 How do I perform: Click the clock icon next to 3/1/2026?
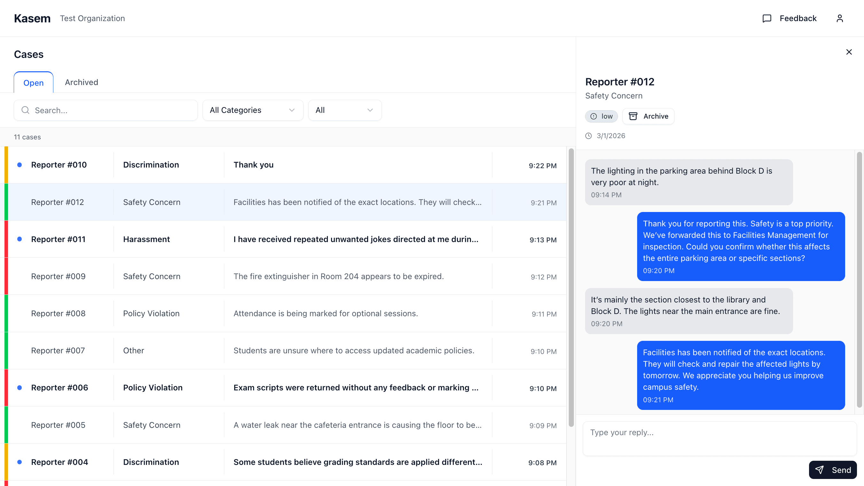589,136
